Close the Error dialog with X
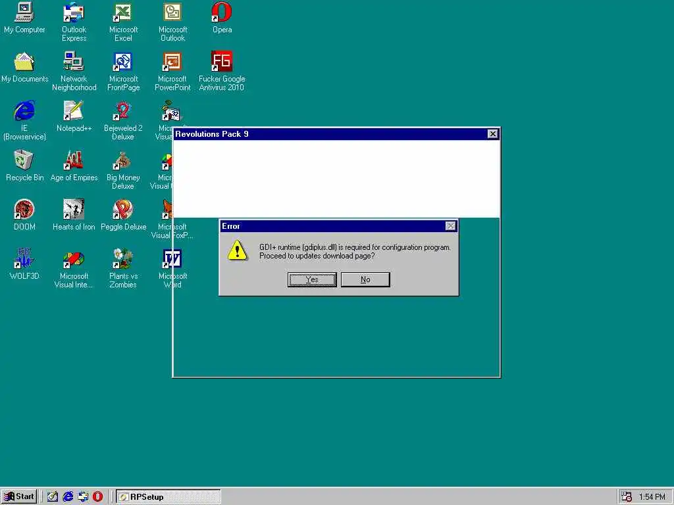Screen dimensions: 674x505 point(450,226)
